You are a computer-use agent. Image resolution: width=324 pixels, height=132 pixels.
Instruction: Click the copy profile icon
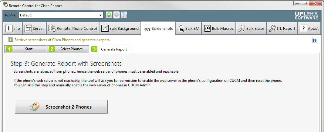[x=124, y=15]
